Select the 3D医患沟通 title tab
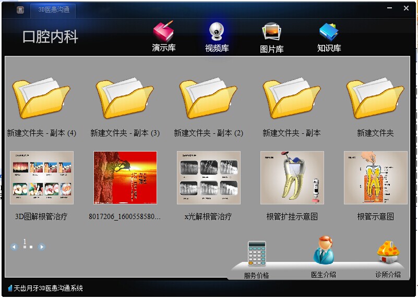The width and height of the screenshot is (418, 299). (x=53, y=9)
